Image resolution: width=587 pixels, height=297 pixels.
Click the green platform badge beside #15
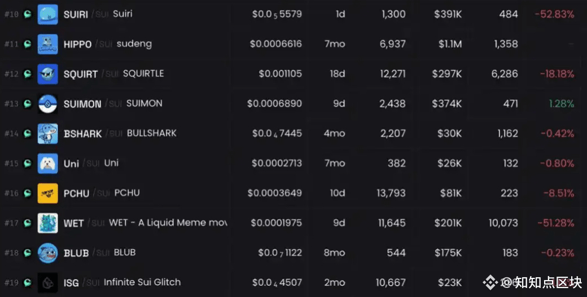point(28,163)
